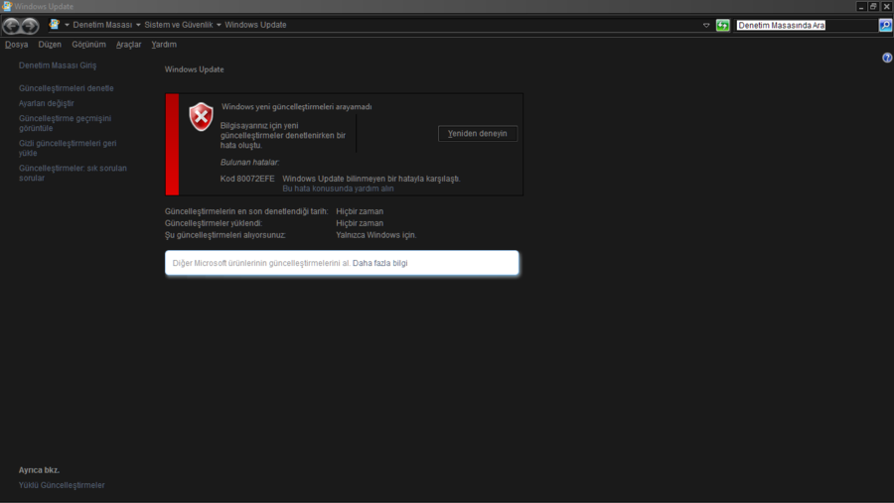The image size is (894, 503).
Task: Close the Windows Update window
Action: click(x=887, y=6)
